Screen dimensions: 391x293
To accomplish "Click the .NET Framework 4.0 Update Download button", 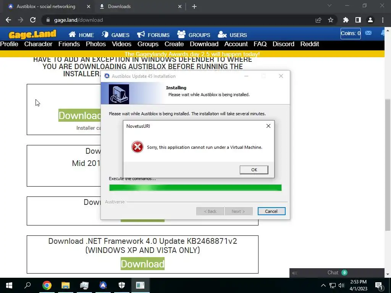I will pos(143,264).
